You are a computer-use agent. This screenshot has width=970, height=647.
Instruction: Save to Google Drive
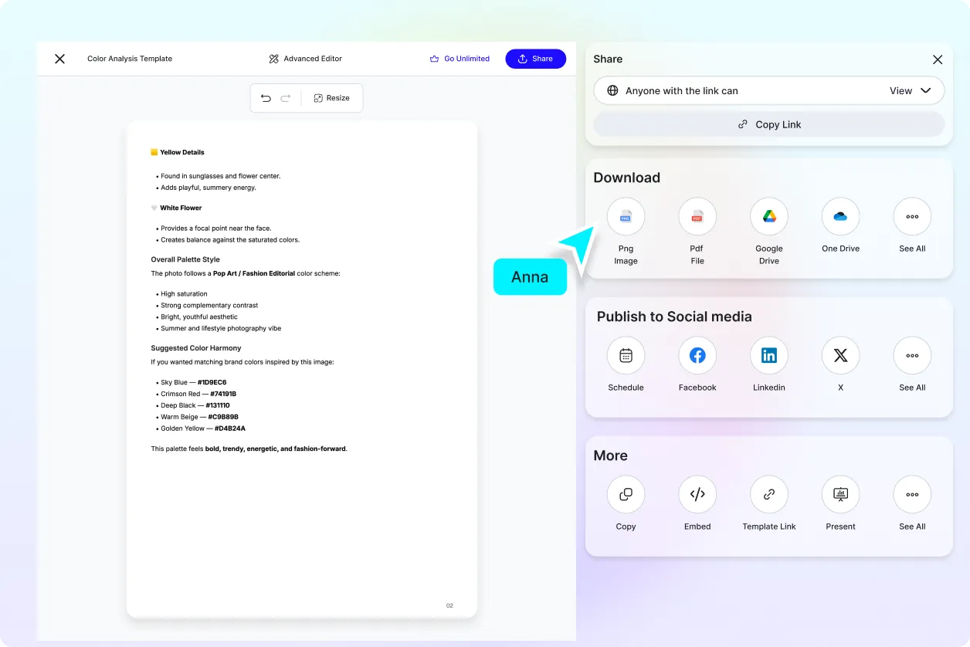769,217
